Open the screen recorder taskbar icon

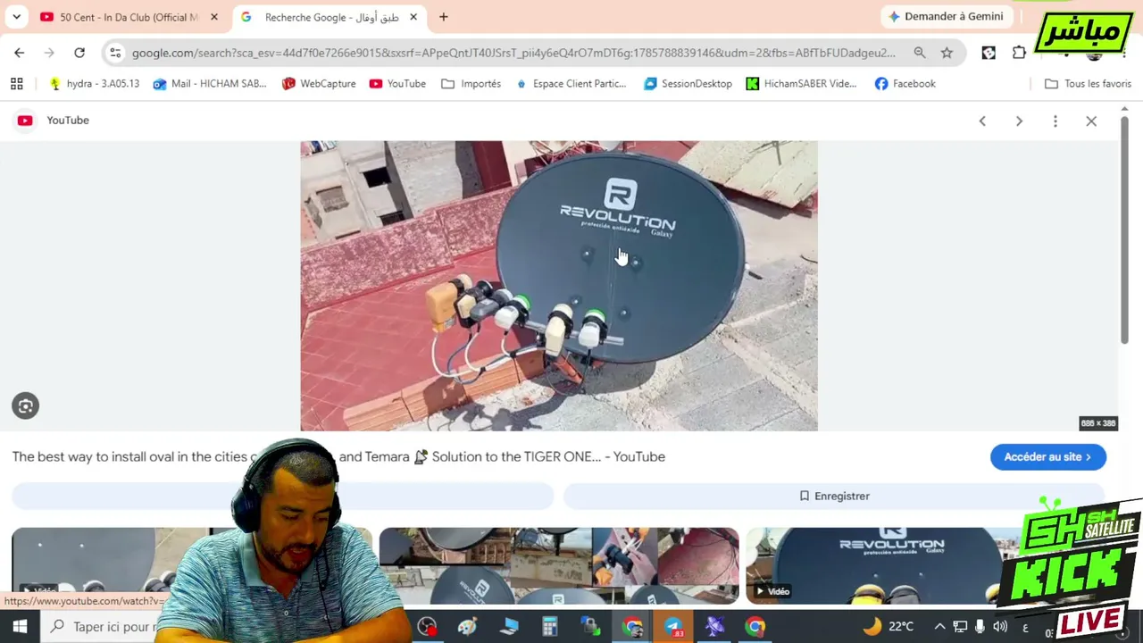(x=428, y=627)
